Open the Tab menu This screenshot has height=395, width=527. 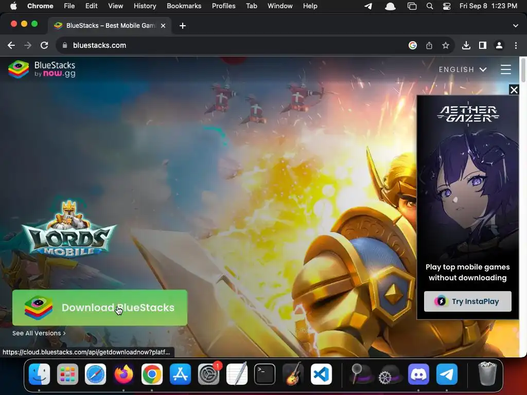coord(251,6)
